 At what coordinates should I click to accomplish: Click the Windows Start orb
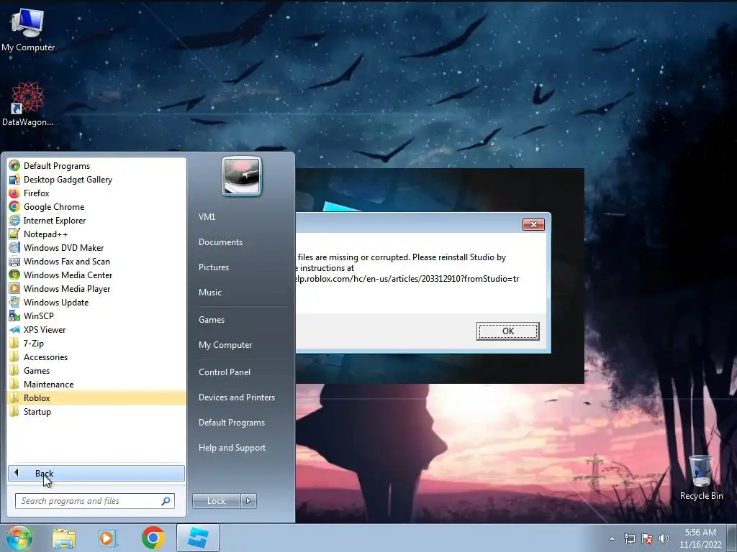[x=19, y=538]
